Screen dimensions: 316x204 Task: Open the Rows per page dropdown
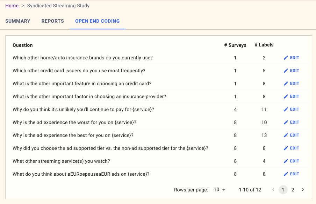pyautogui.click(x=220, y=190)
